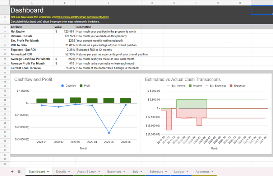The image size is (273, 176).
Task: Select the Current Loan To Value cell
Action: click(x=32, y=68)
